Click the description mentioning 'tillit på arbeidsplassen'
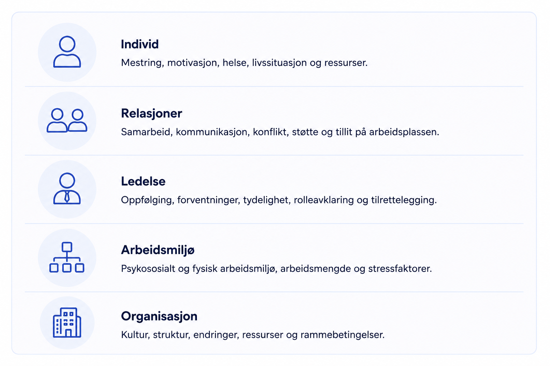 pos(280,132)
